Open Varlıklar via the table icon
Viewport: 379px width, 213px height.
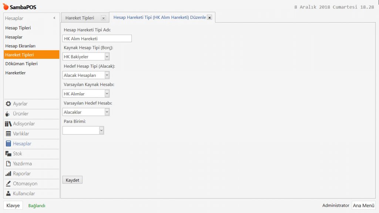click(8, 134)
